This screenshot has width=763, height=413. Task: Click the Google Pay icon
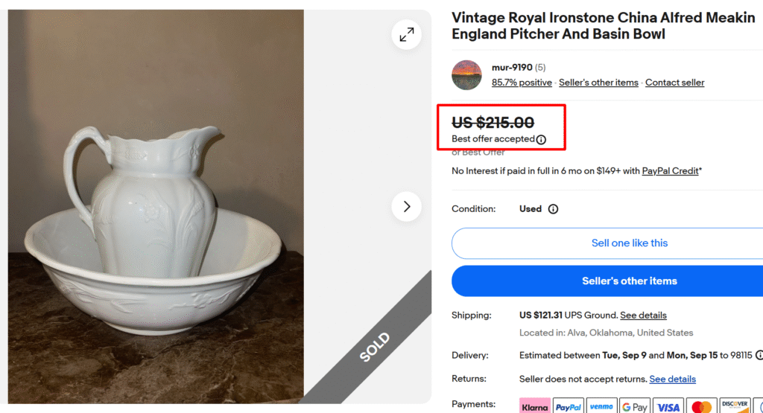click(x=635, y=406)
